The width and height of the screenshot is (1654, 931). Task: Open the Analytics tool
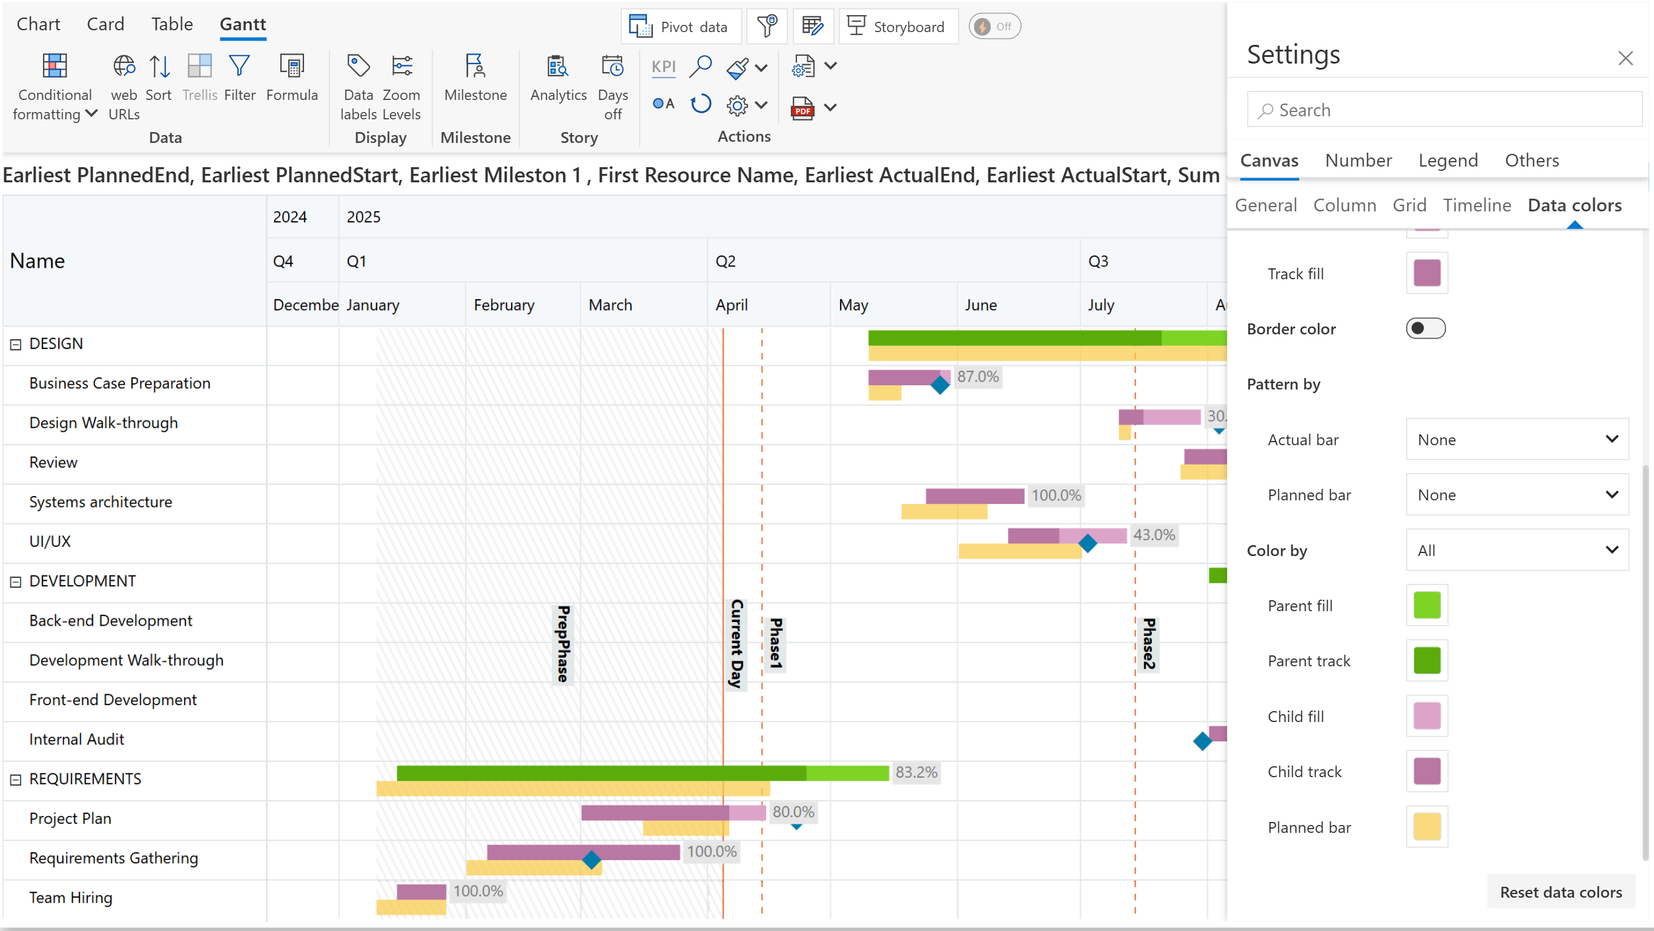557,67
